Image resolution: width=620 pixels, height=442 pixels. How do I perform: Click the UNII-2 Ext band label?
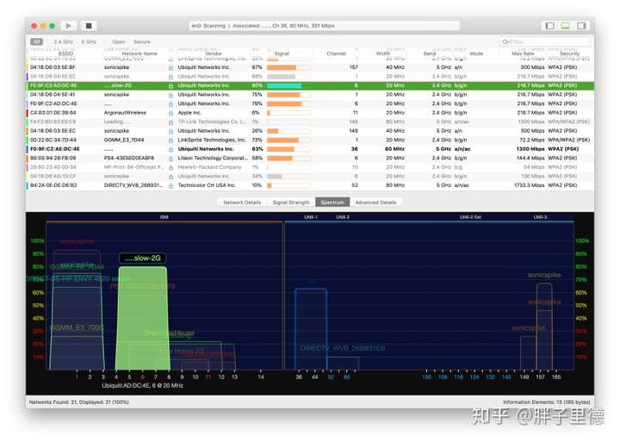pos(470,217)
